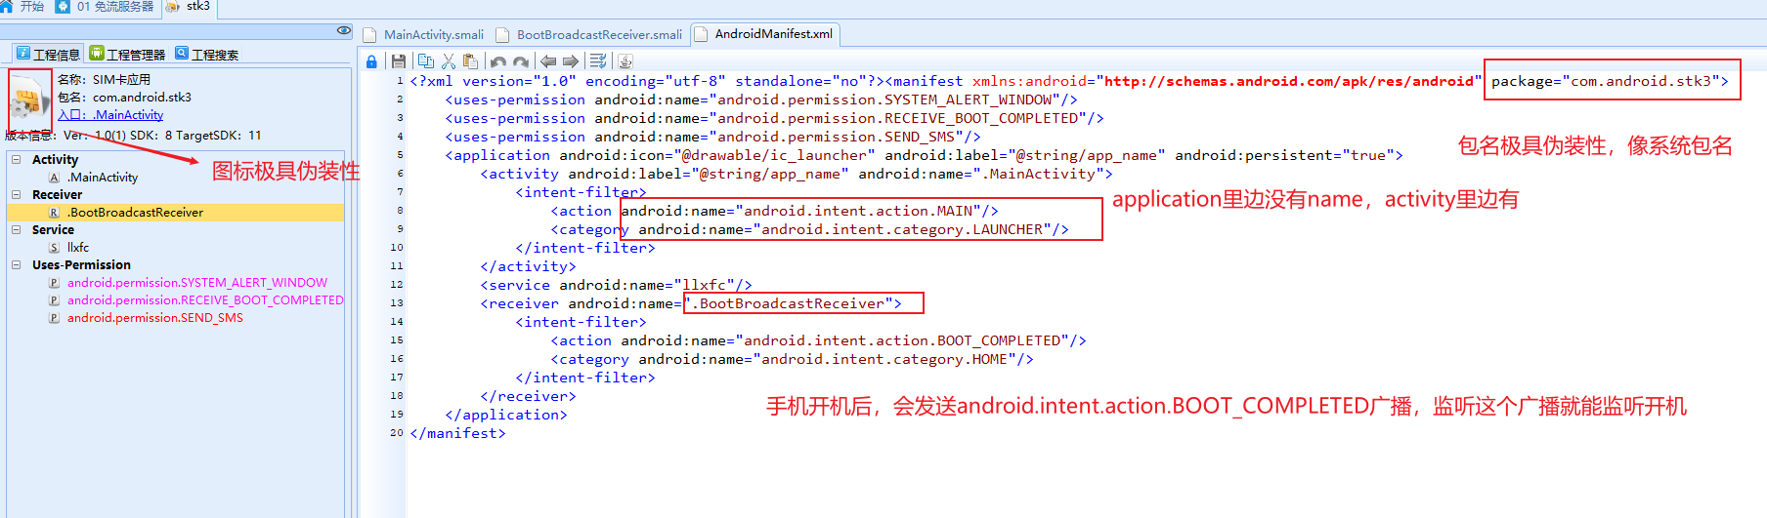Screen dimensions: 1767x518
Task: Collapse the Uses-Permission tree node
Action: (x=16, y=264)
